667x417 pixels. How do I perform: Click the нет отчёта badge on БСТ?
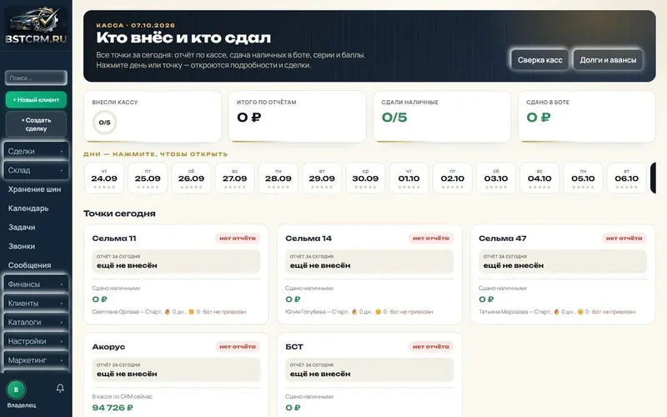(x=430, y=347)
